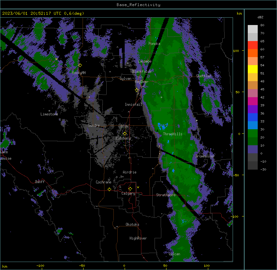
Task: Click the Innisfail town label
Action: [x=133, y=105]
